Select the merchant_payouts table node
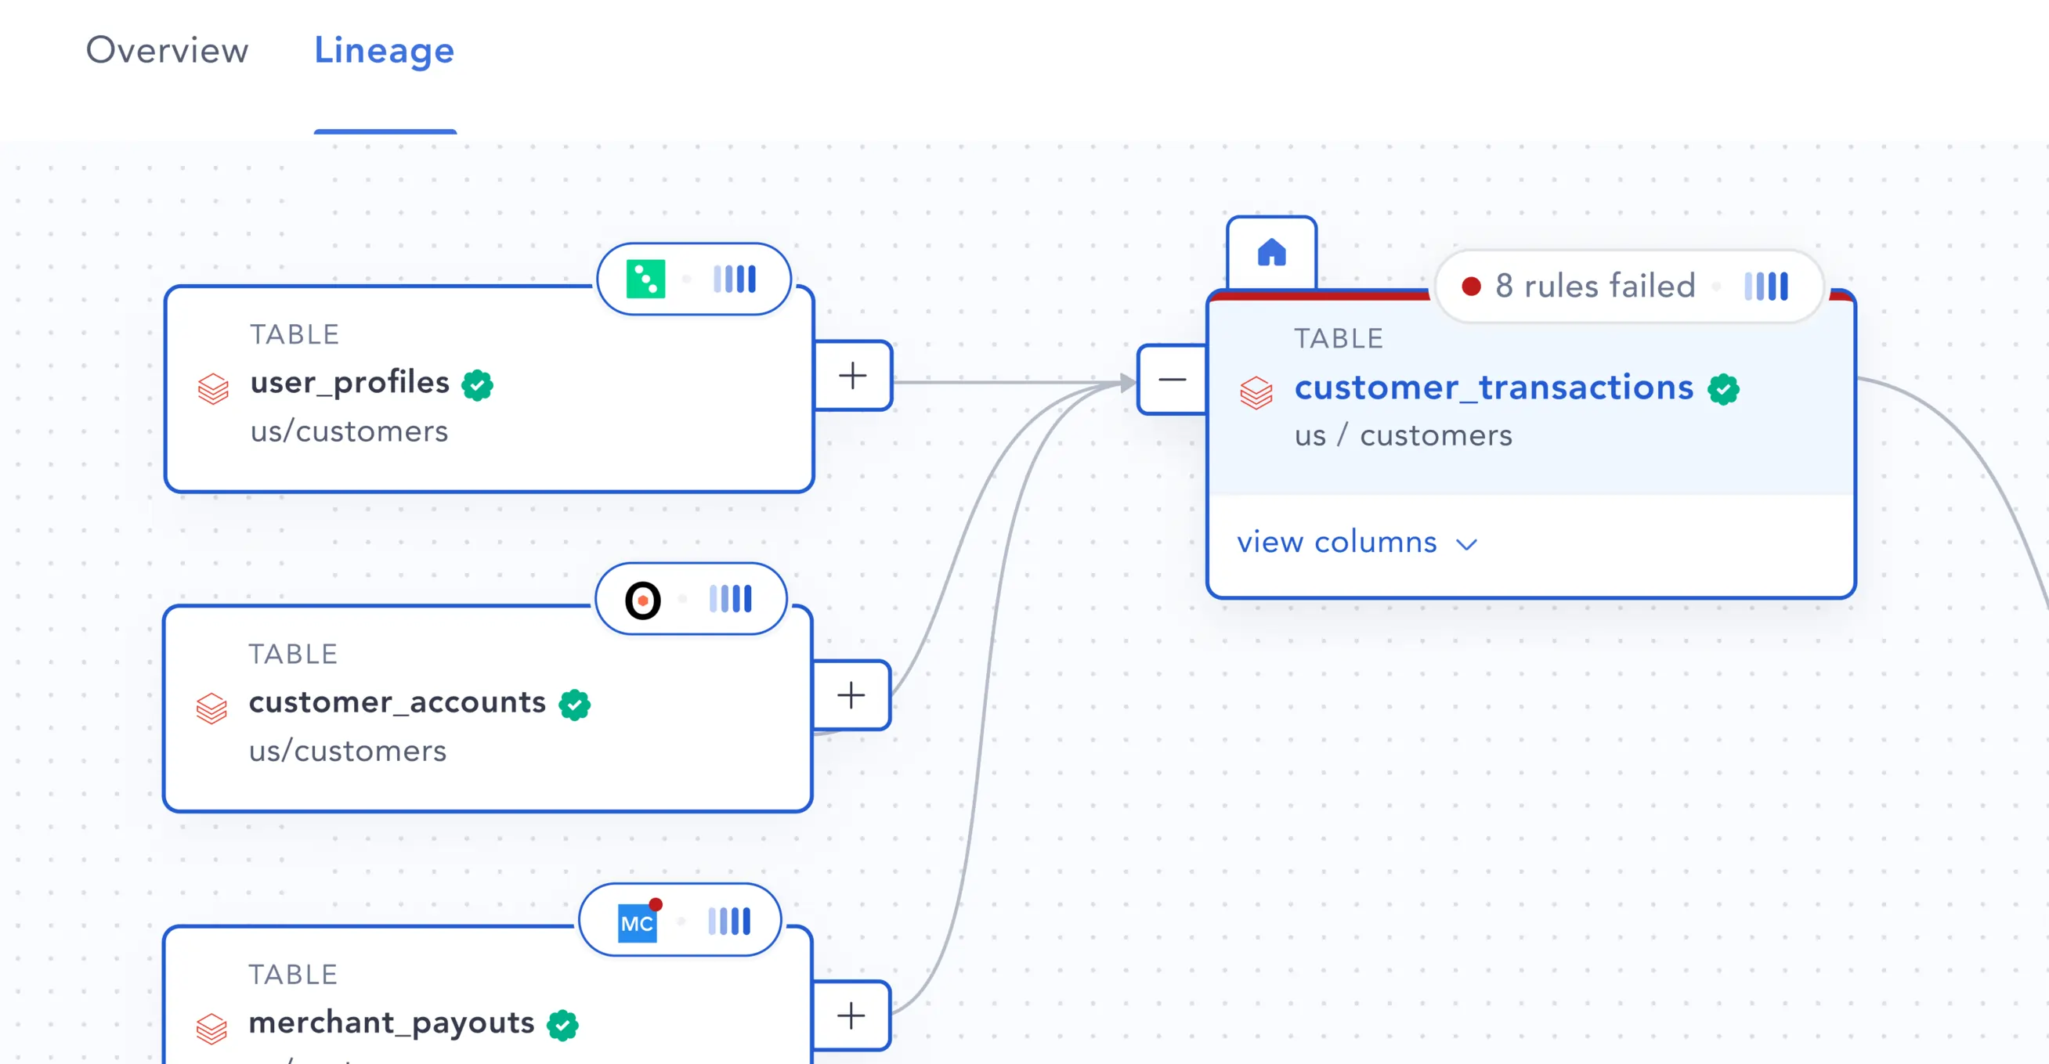Screen dimensions: 2049x1064 [x=391, y=1023]
